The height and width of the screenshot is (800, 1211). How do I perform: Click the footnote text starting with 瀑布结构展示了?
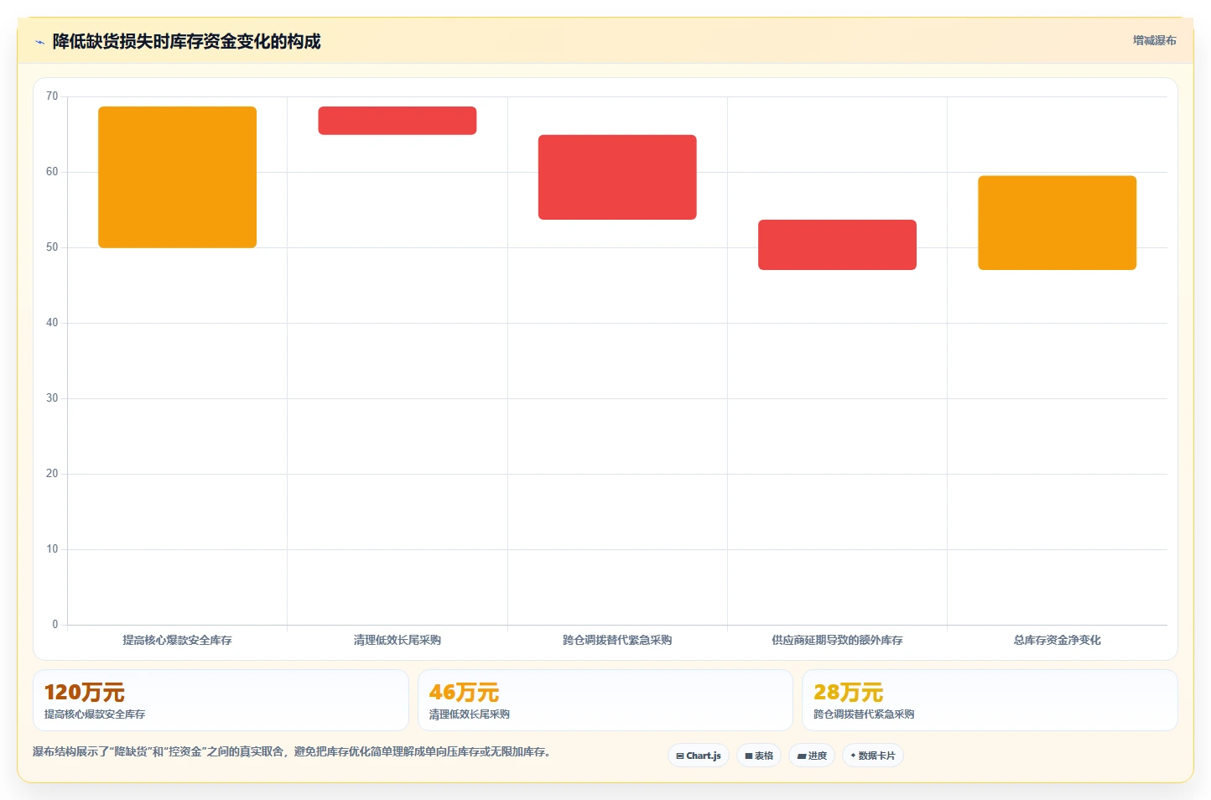(x=292, y=751)
